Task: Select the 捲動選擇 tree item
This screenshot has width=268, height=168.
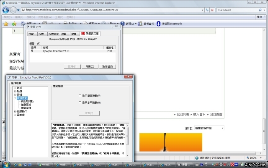Action: [26, 108]
